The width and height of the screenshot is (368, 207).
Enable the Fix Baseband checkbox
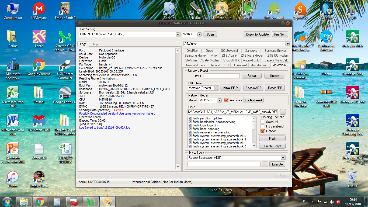[x=262, y=126]
